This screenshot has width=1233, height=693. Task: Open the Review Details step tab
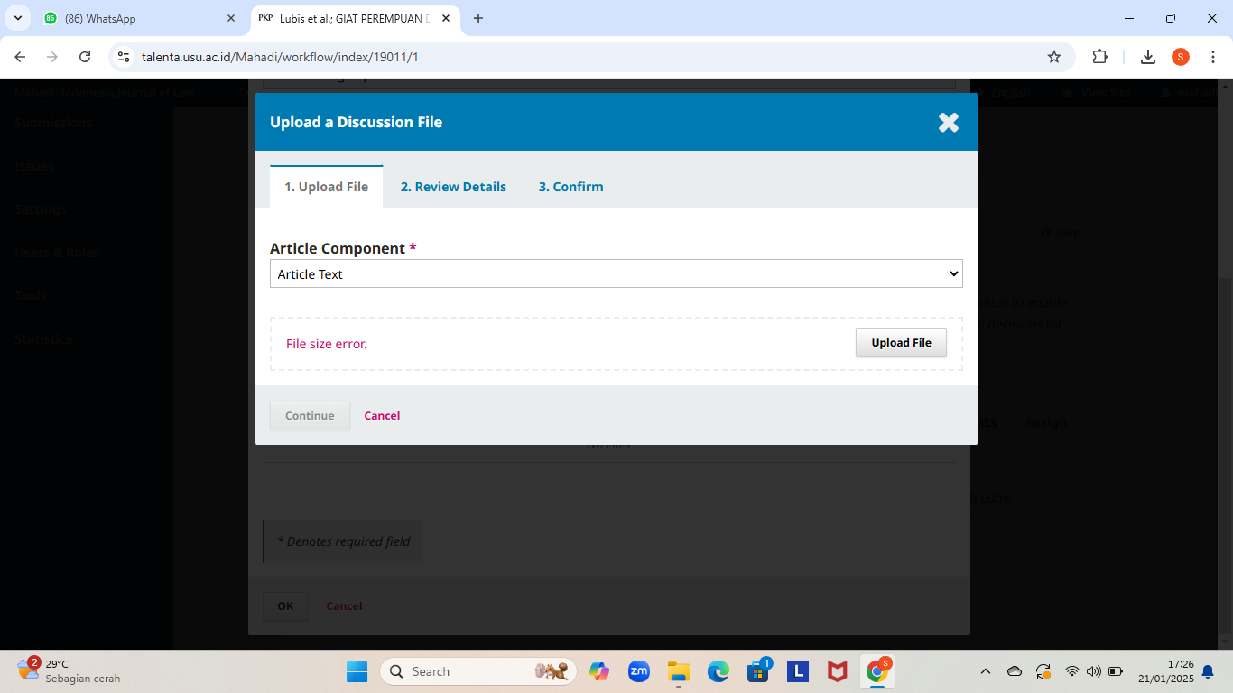coord(453,187)
